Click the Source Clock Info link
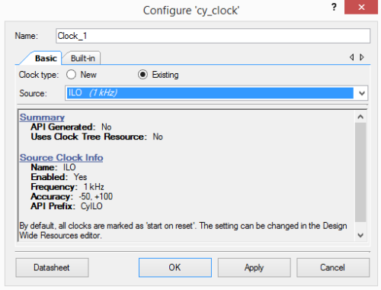This screenshot has height=290, width=381. [x=62, y=158]
